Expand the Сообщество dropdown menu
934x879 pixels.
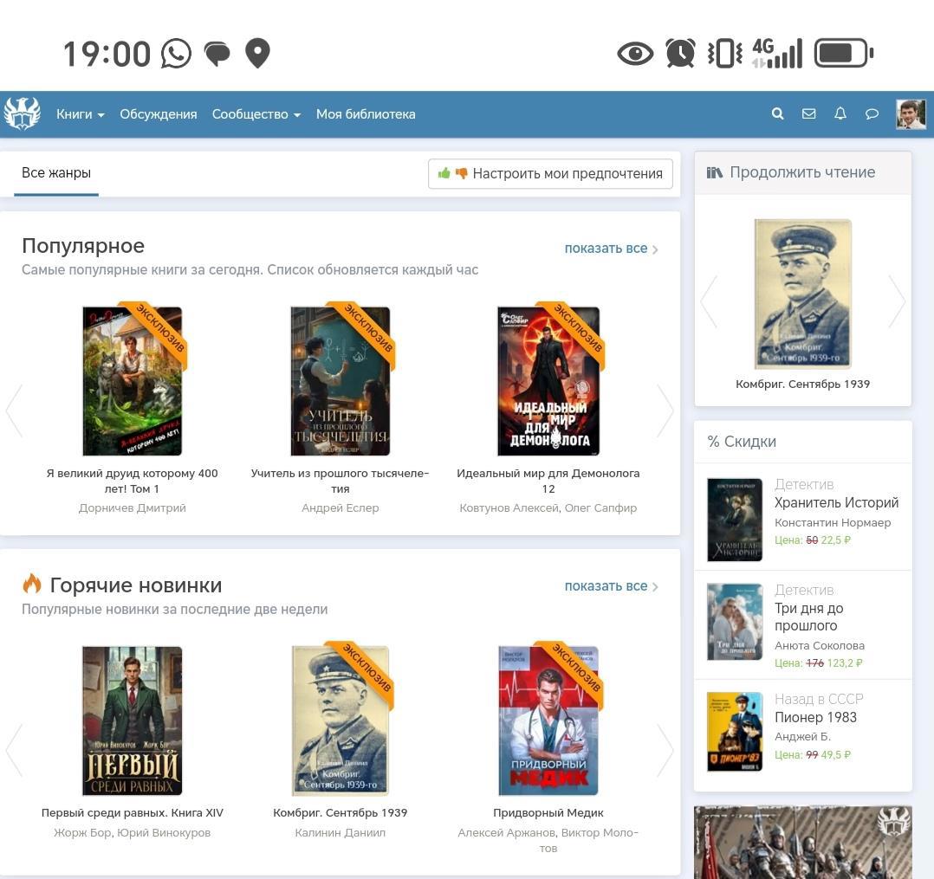click(256, 114)
